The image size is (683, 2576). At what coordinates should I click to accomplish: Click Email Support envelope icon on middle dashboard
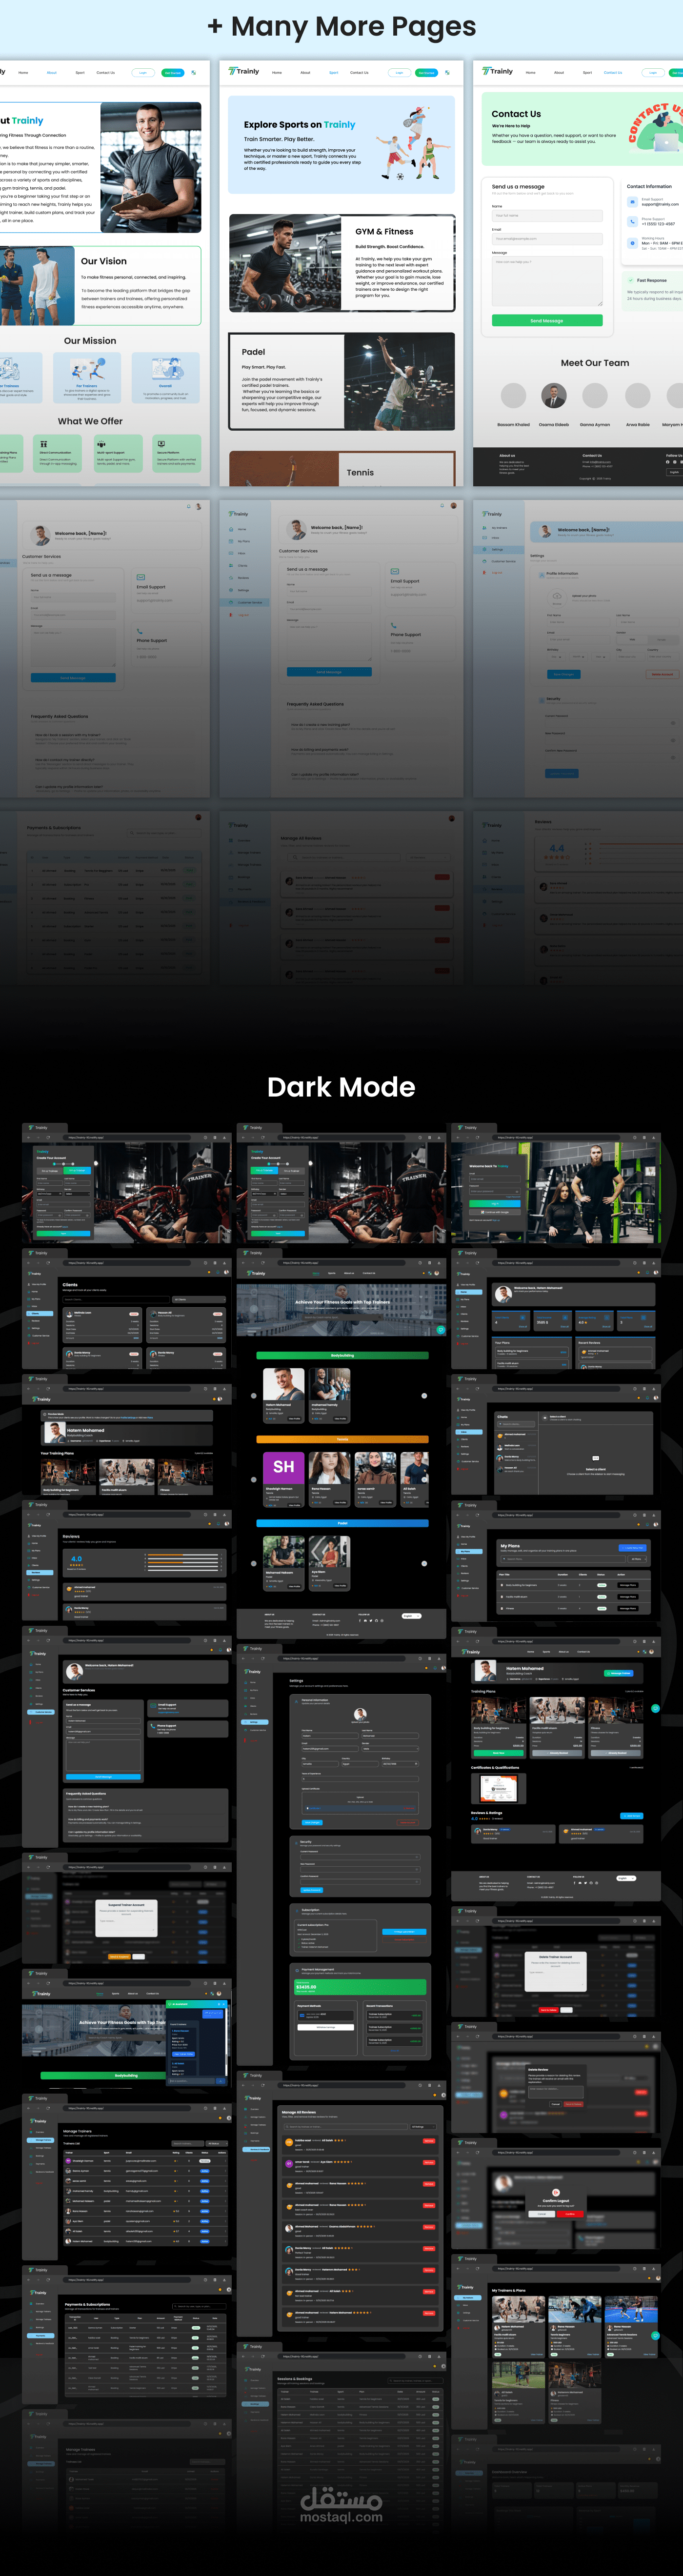tap(394, 571)
